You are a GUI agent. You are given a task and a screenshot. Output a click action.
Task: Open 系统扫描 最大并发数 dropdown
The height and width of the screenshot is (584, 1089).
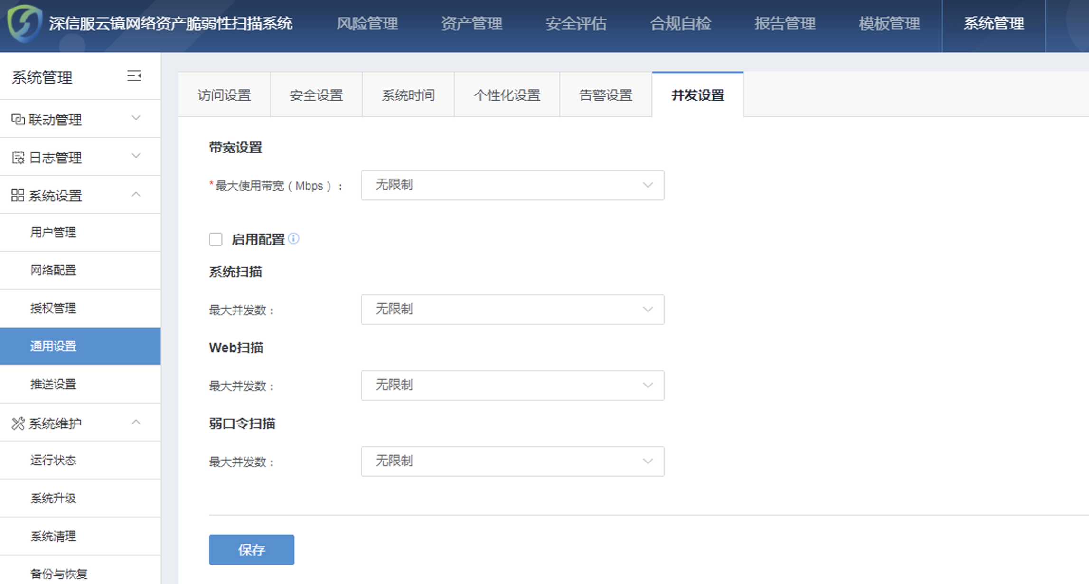point(512,310)
